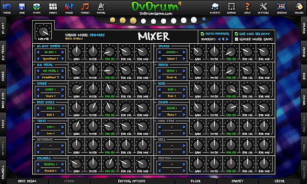The image size is (307, 184).
Task: Open the Bass Kick side tab
Action: (3, 100)
